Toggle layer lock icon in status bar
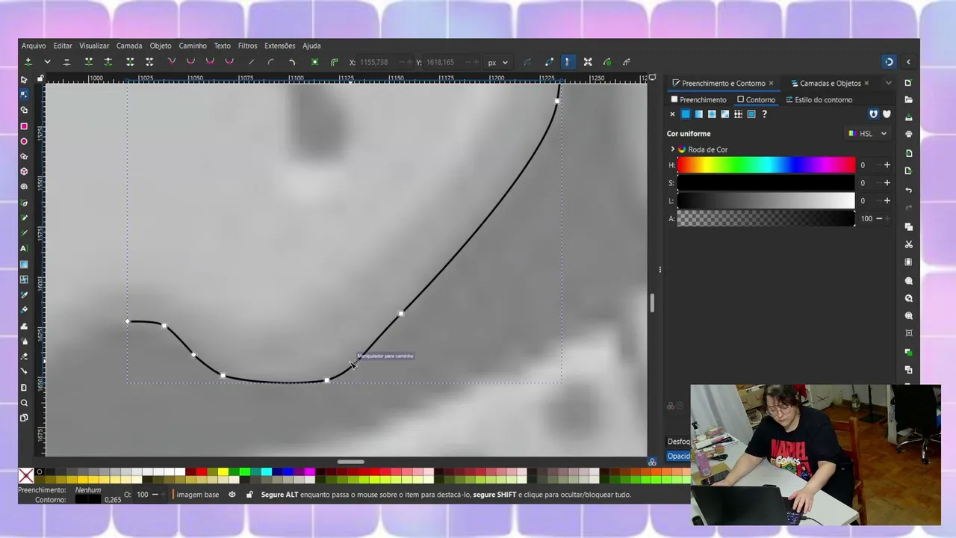 249,495
